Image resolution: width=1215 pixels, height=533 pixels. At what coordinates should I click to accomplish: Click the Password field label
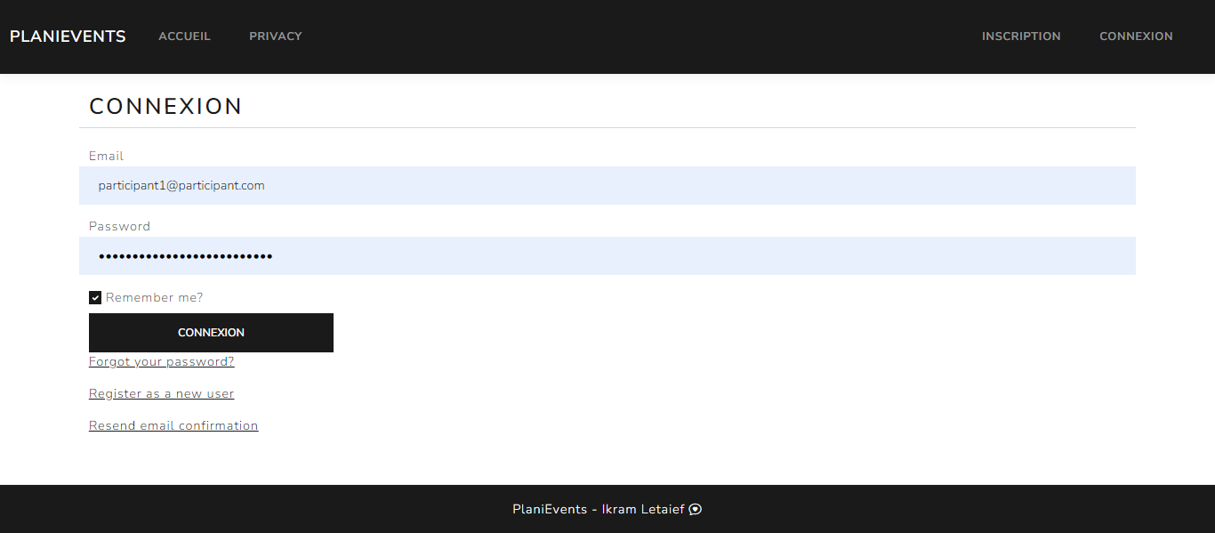click(119, 226)
